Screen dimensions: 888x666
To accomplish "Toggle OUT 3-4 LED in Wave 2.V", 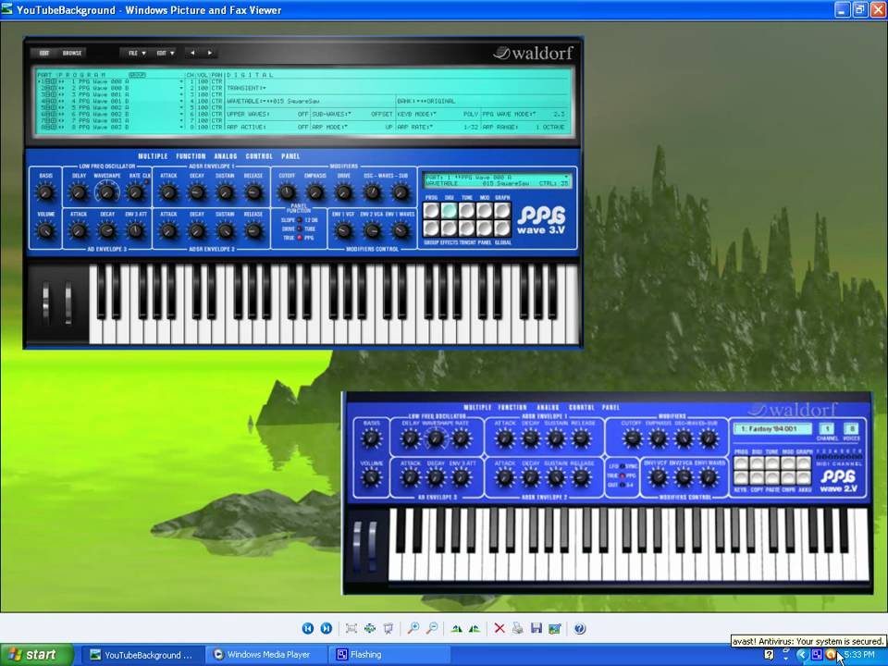I will [622, 485].
